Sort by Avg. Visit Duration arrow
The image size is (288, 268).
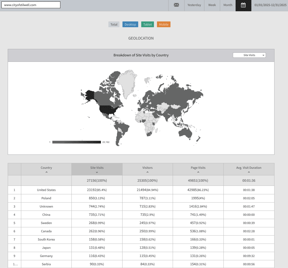coord(249,172)
